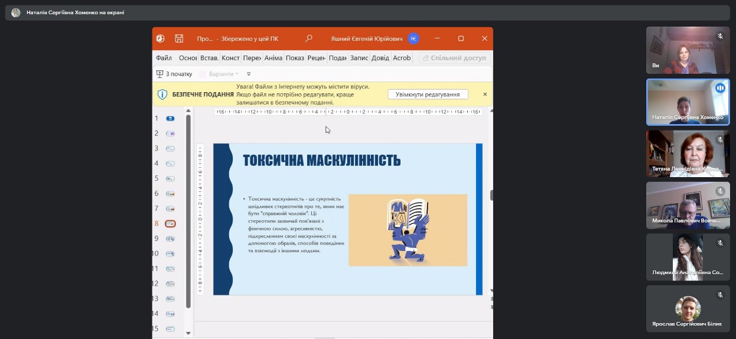736x339 pixels.
Task: Select slide 9 thumbnail in the slide panel
Action: (170, 239)
